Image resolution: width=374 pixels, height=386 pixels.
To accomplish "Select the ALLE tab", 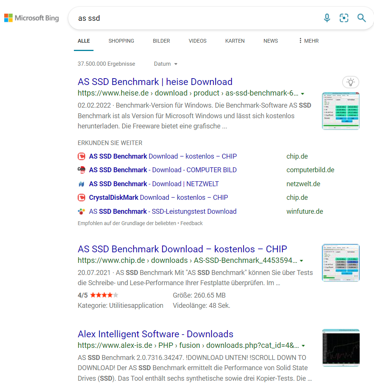I will [84, 41].
